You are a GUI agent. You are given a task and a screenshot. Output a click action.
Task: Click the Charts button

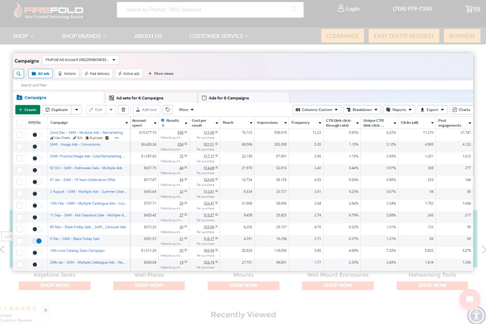pyautogui.click(x=461, y=110)
